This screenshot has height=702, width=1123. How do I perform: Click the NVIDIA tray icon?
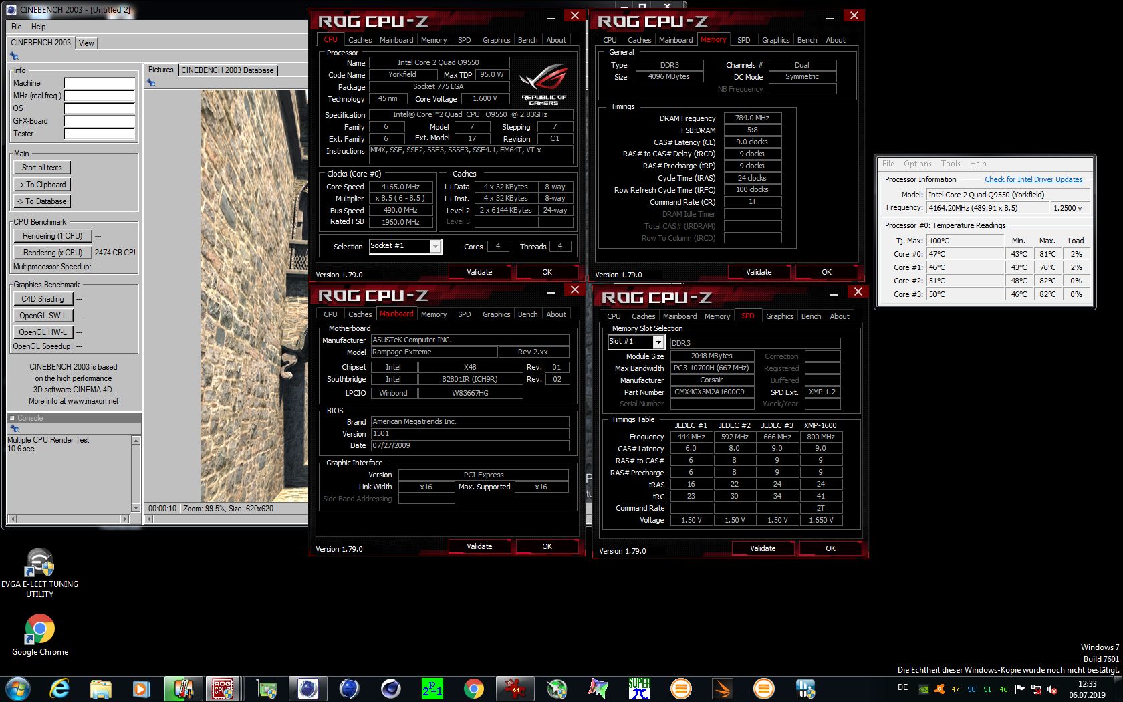(924, 689)
